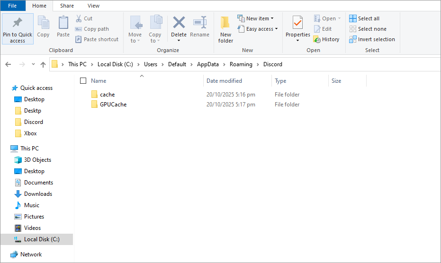
Task: Click the Edit button in ribbon
Action: click(323, 29)
